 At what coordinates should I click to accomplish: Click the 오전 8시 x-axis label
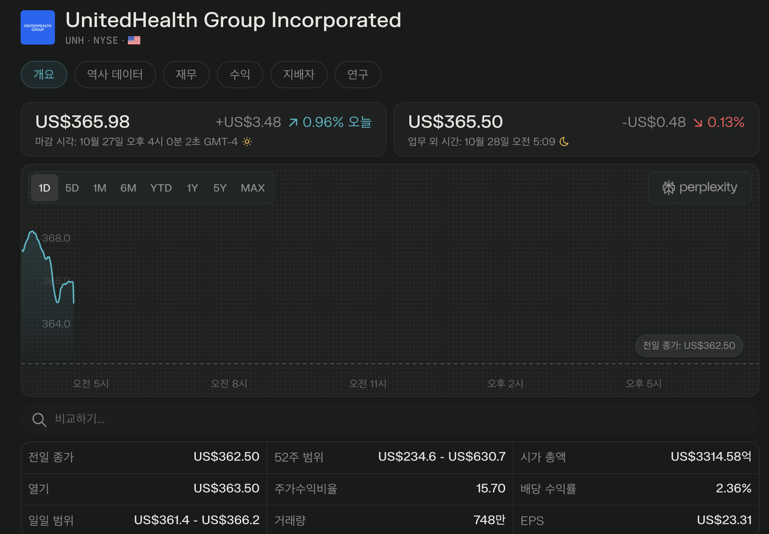coord(229,384)
